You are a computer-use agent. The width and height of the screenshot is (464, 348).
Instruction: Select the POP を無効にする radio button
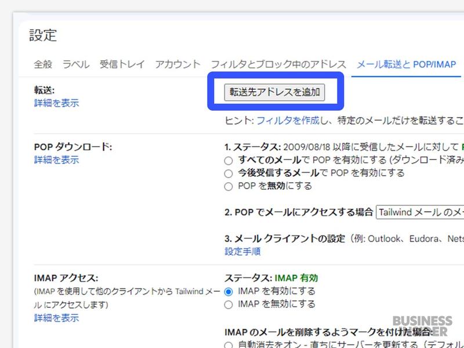tap(229, 186)
